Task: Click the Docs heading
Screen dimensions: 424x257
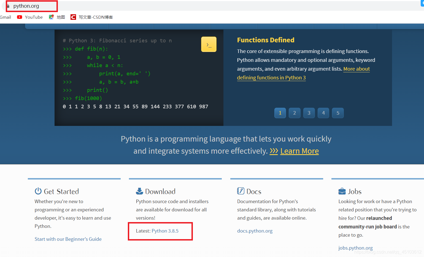Action: pos(254,192)
